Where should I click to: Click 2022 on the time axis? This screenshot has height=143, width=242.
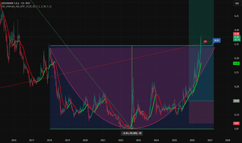click(121, 140)
